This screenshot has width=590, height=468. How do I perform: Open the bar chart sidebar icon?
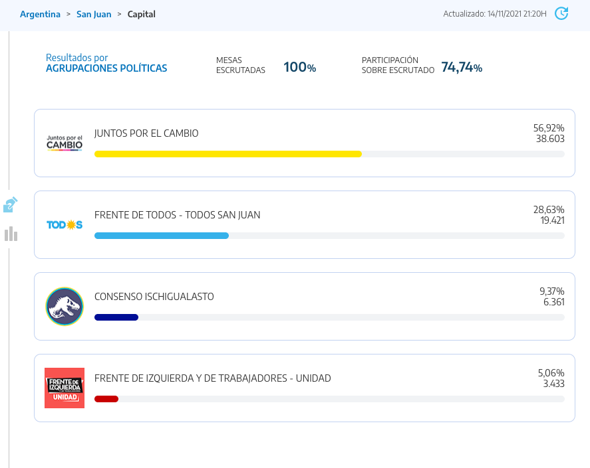tap(11, 234)
